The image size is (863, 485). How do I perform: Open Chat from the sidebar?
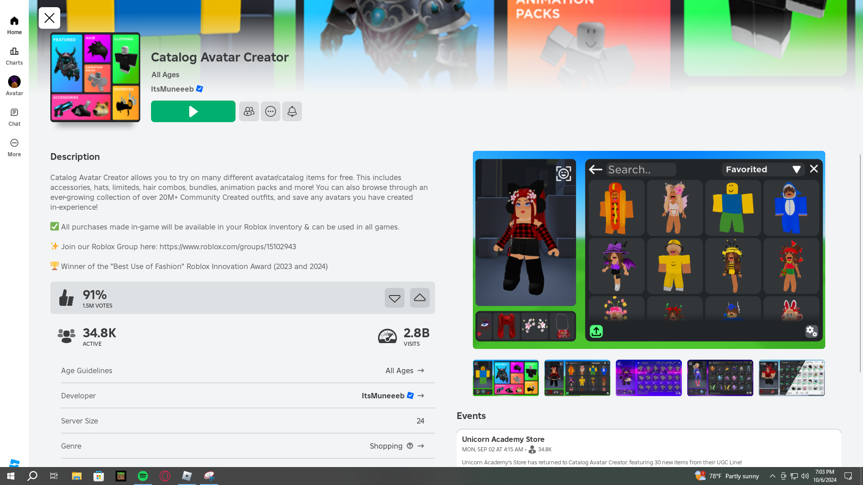coord(14,117)
